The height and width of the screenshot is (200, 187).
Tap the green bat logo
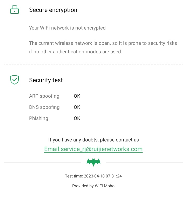[x=94, y=162]
